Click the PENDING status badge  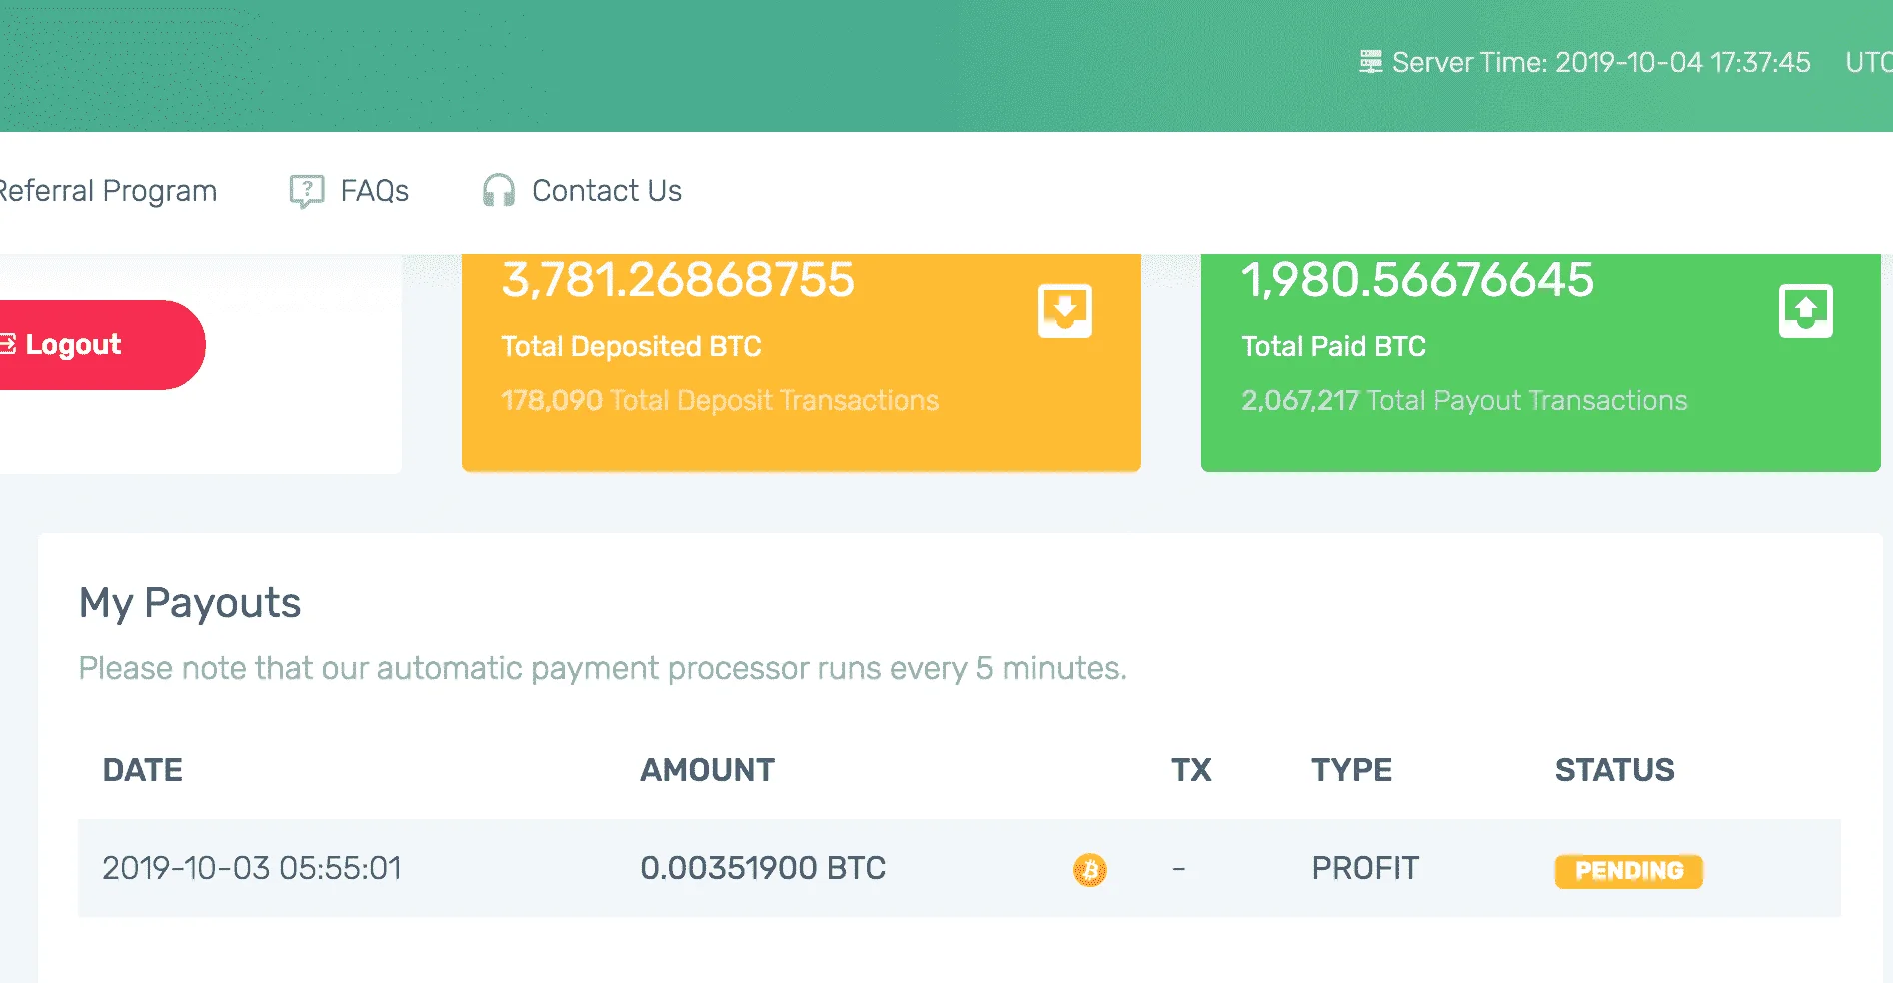1628,871
